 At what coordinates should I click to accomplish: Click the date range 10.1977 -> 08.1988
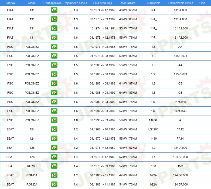coord(103,47)
